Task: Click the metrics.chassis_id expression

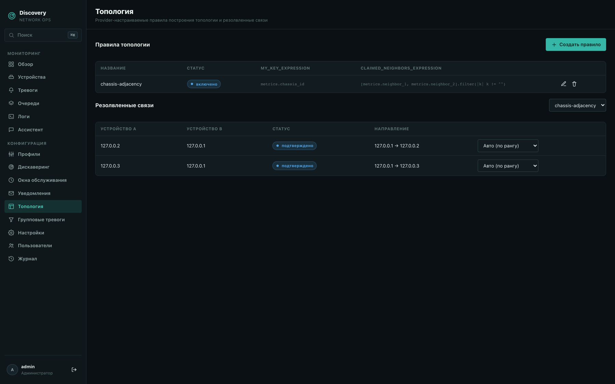Action: click(x=282, y=84)
